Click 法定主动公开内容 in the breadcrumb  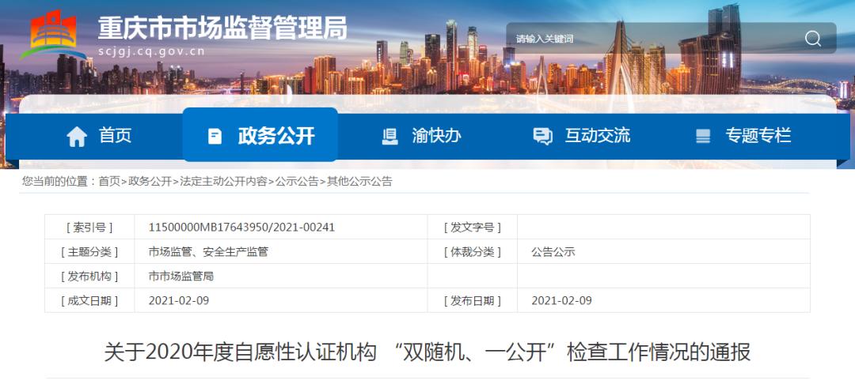[223, 182]
